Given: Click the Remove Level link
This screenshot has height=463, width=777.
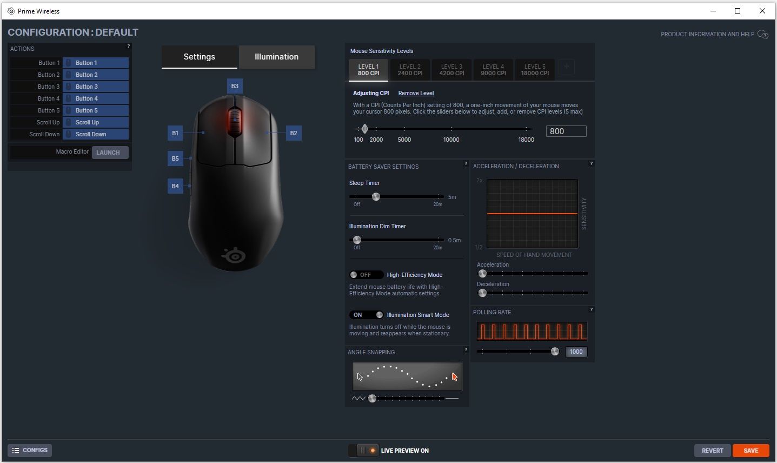Looking at the screenshot, I should coord(416,93).
